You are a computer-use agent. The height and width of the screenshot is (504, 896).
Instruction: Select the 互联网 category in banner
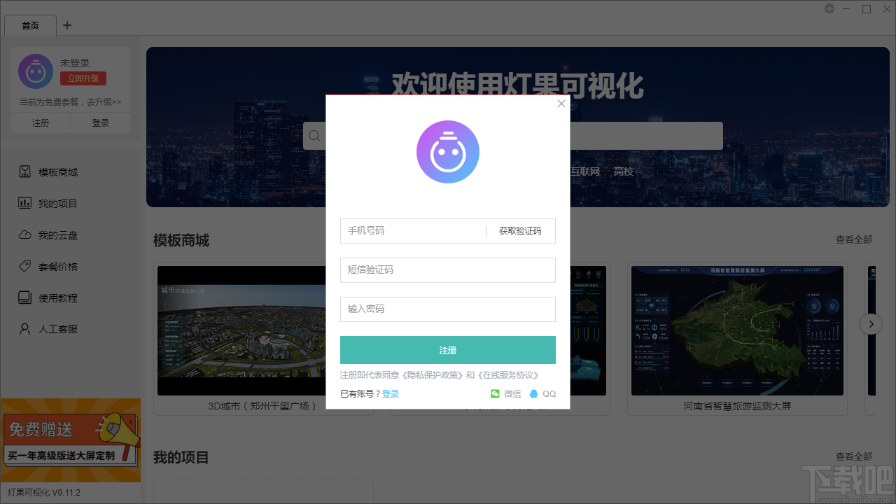click(x=585, y=171)
